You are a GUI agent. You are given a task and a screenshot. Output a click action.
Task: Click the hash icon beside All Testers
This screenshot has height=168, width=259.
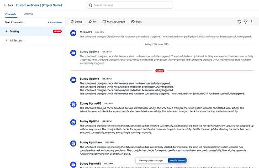(x=6, y=41)
